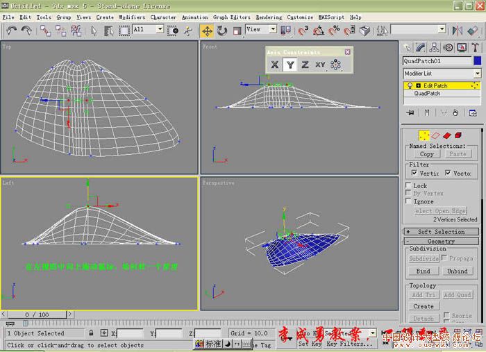The image size is (486, 352).
Task: Activate the Select and Move tool
Action: pyautogui.click(x=207, y=31)
